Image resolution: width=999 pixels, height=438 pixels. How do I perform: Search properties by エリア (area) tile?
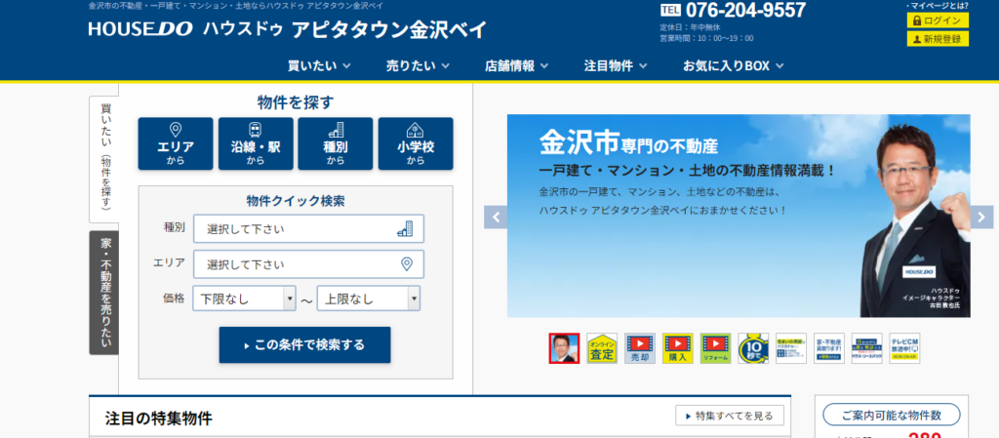(x=176, y=143)
